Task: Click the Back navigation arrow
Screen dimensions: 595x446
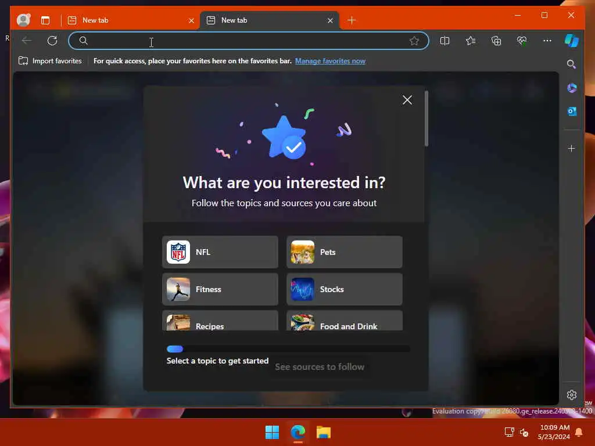Action: point(27,41)
